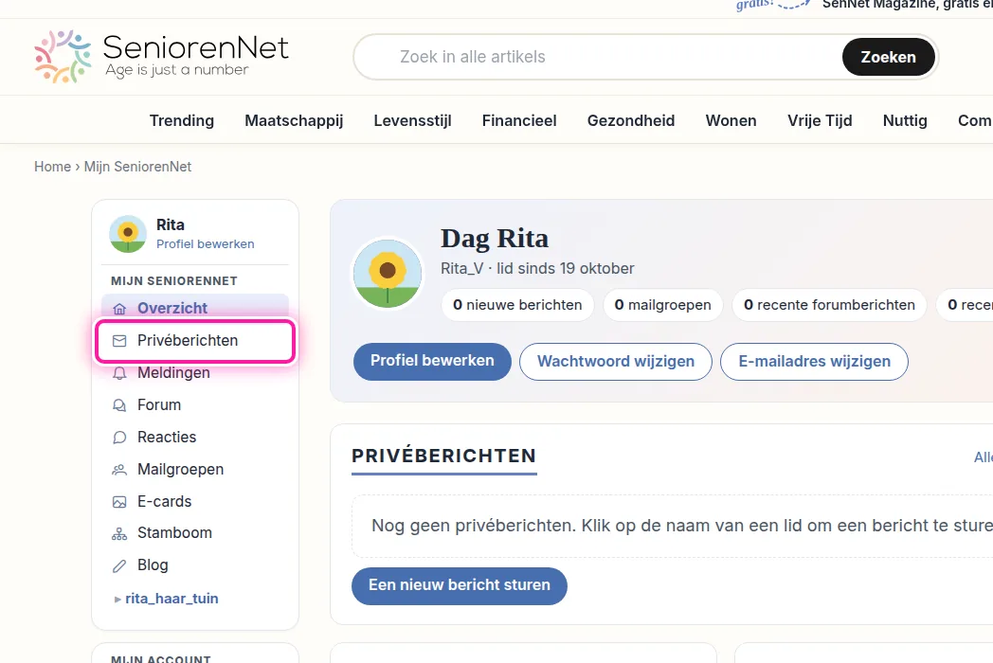Expand the rita_haar_tuin blog entry arrow
The image size is (993, 663).
coord(117,599)
